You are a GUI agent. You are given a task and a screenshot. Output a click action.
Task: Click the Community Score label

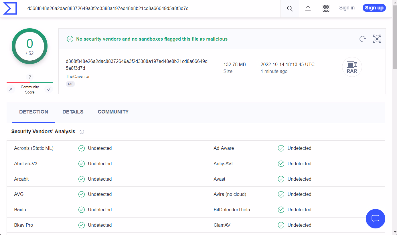point(30,89)
